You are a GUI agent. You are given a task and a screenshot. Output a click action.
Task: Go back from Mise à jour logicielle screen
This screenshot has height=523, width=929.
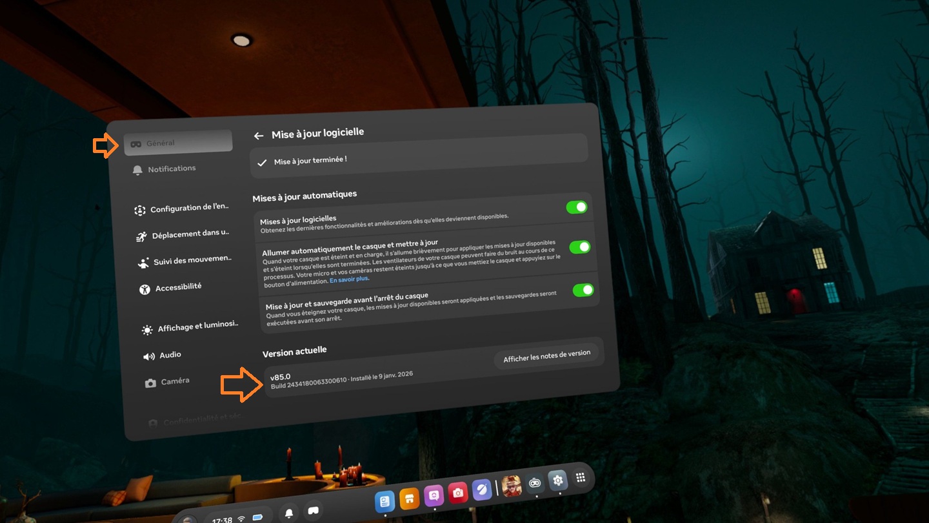coord(259,136)
